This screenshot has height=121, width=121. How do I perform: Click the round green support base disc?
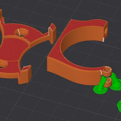pyautogui.click(x=100, y=90)
